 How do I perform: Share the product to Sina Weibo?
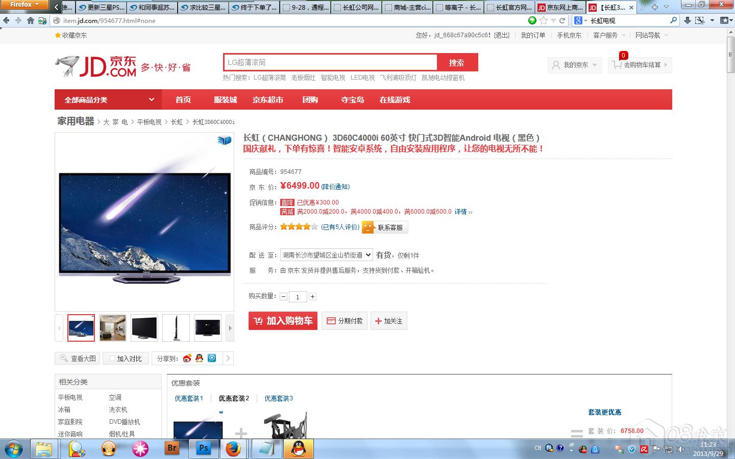coord(187,359)
